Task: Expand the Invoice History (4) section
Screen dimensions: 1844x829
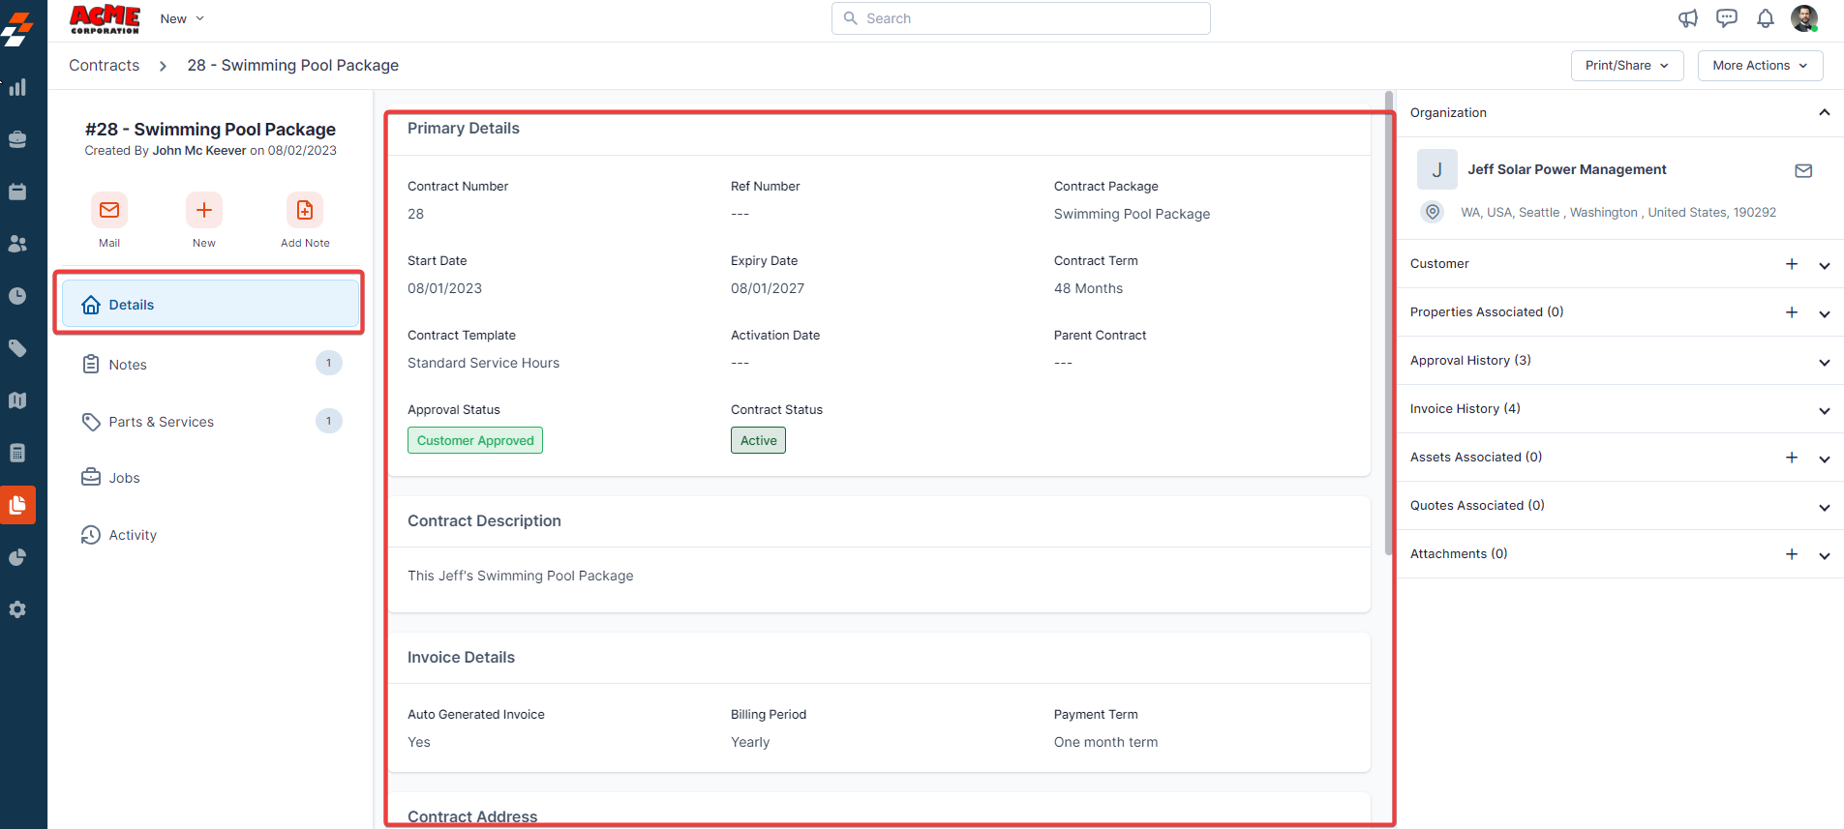Action: (x=1824, y=410)
